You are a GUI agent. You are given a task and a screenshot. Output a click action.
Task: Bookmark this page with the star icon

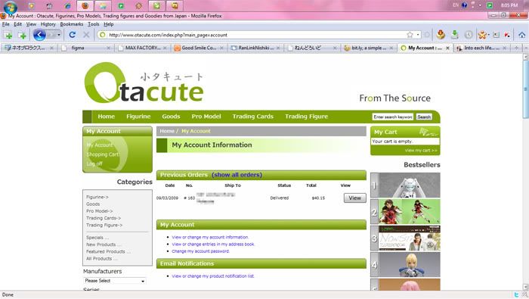pos(410,35)
